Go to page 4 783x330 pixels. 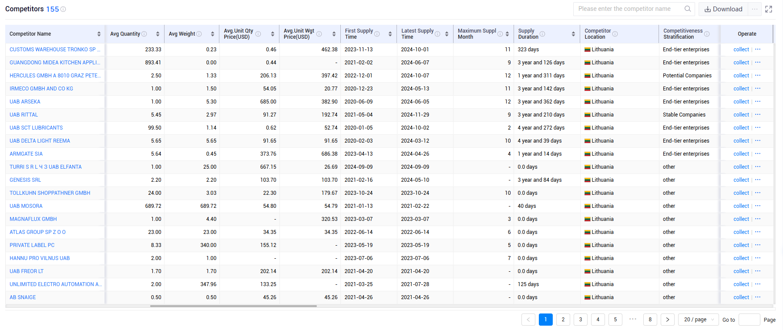598,320
